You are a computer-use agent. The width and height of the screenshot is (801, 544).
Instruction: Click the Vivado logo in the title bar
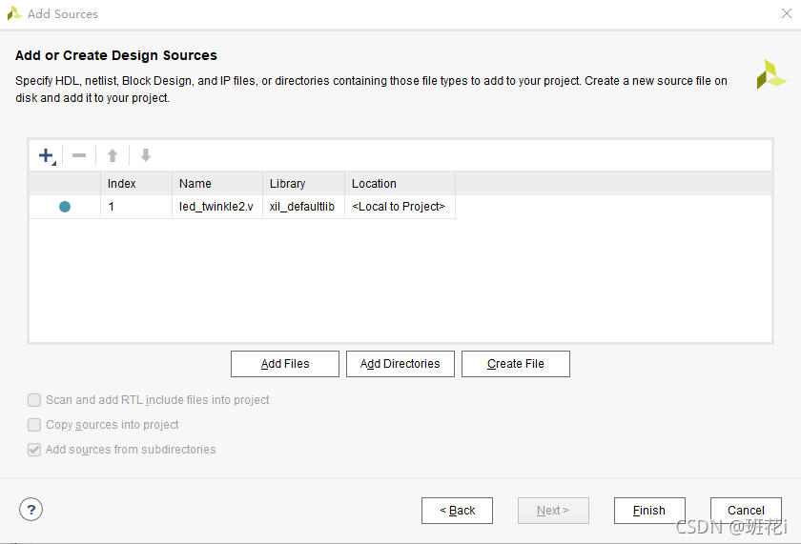coord(14,13)
